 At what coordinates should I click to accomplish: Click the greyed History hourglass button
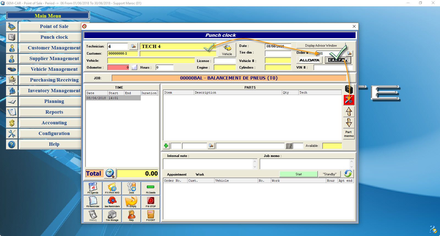click(x=93, y=216)
